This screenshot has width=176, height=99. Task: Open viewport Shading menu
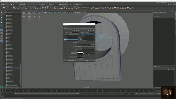point(26,11)
